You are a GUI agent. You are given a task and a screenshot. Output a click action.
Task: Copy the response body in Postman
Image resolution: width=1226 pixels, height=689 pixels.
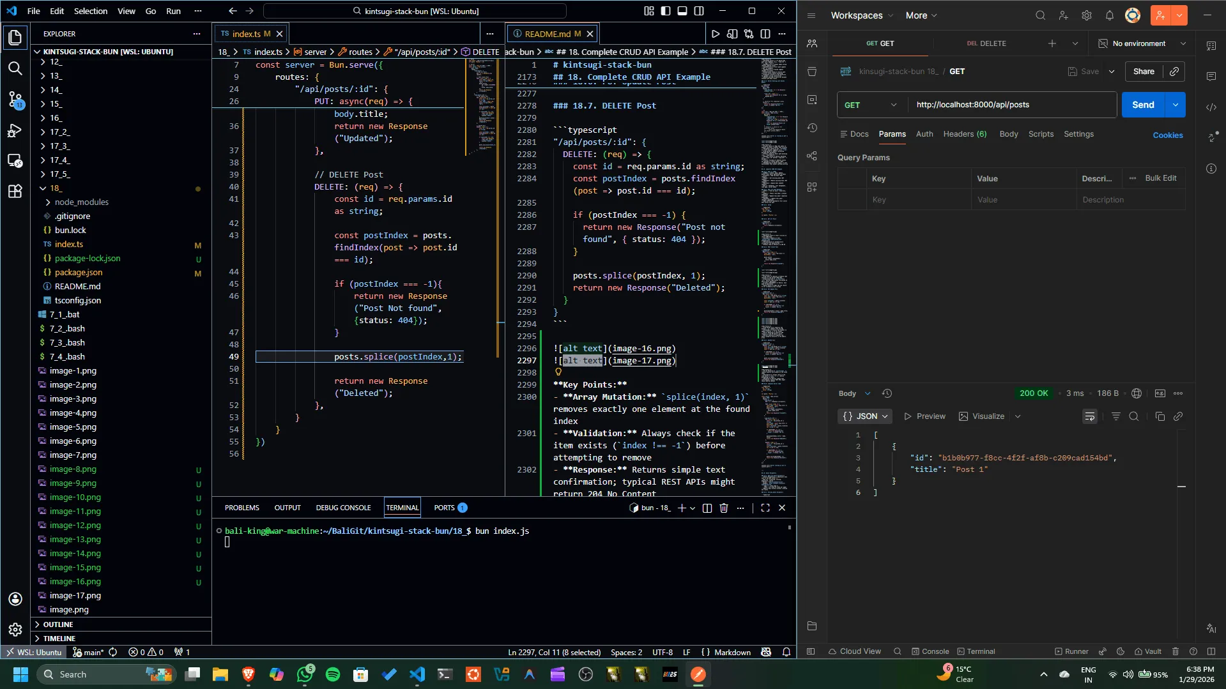click(x=1160, y=416)
